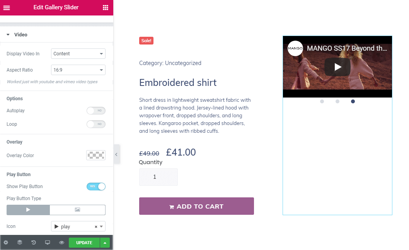409x250 pixels.
Task: Click the green UPDATE button
Action: 84,243
